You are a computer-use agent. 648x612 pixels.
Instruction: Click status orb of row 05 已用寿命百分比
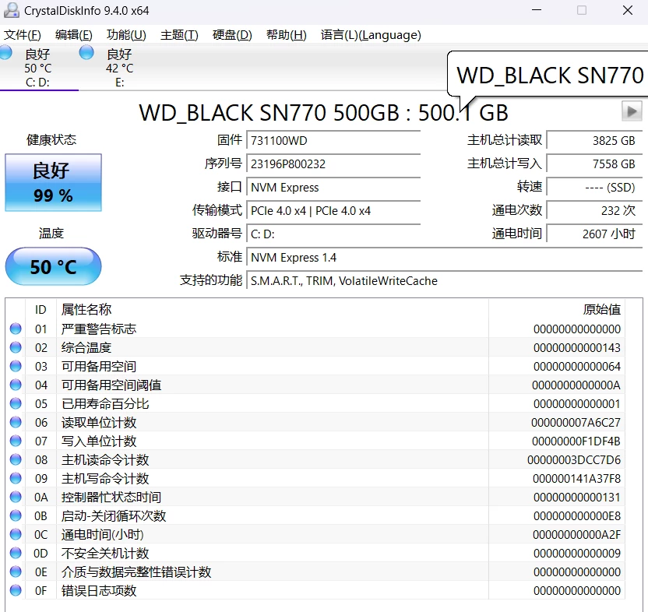(16, 403)
